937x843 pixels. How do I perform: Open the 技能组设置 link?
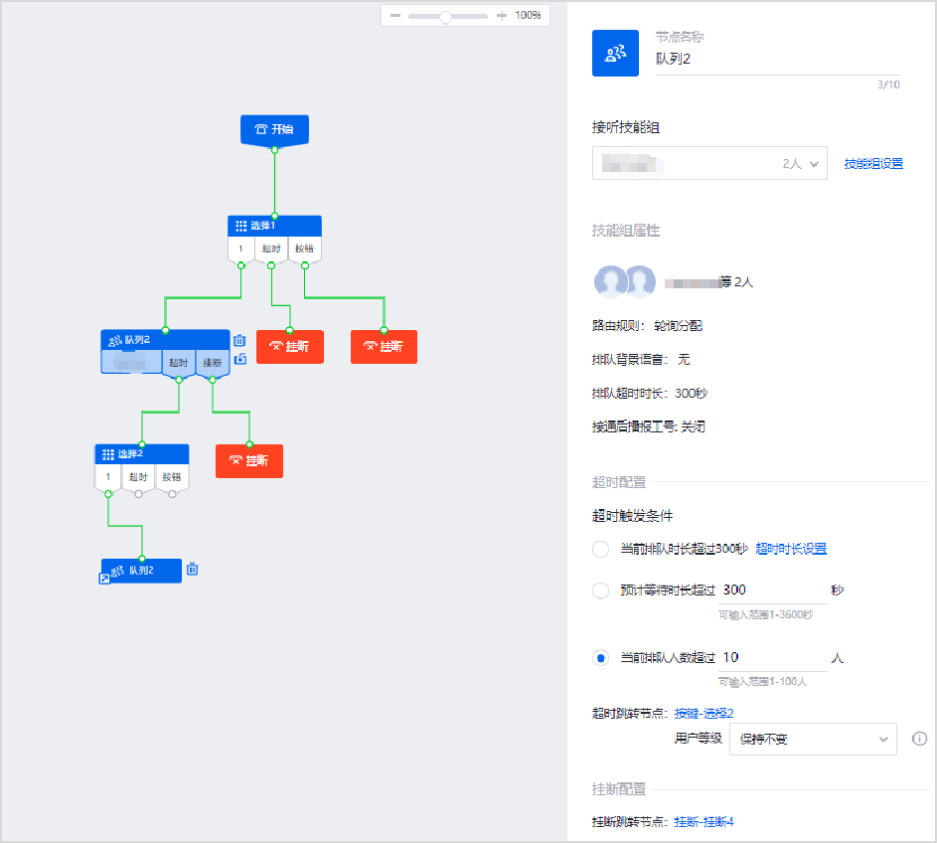873,164
